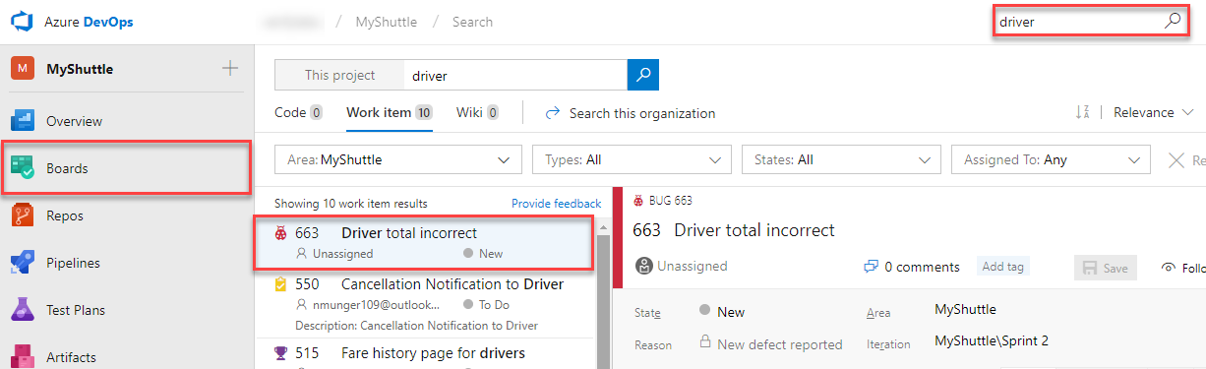This screenshot has height=369, width=1206.
Task: Click the comments icon in work item detail
Action: [871, 267]
